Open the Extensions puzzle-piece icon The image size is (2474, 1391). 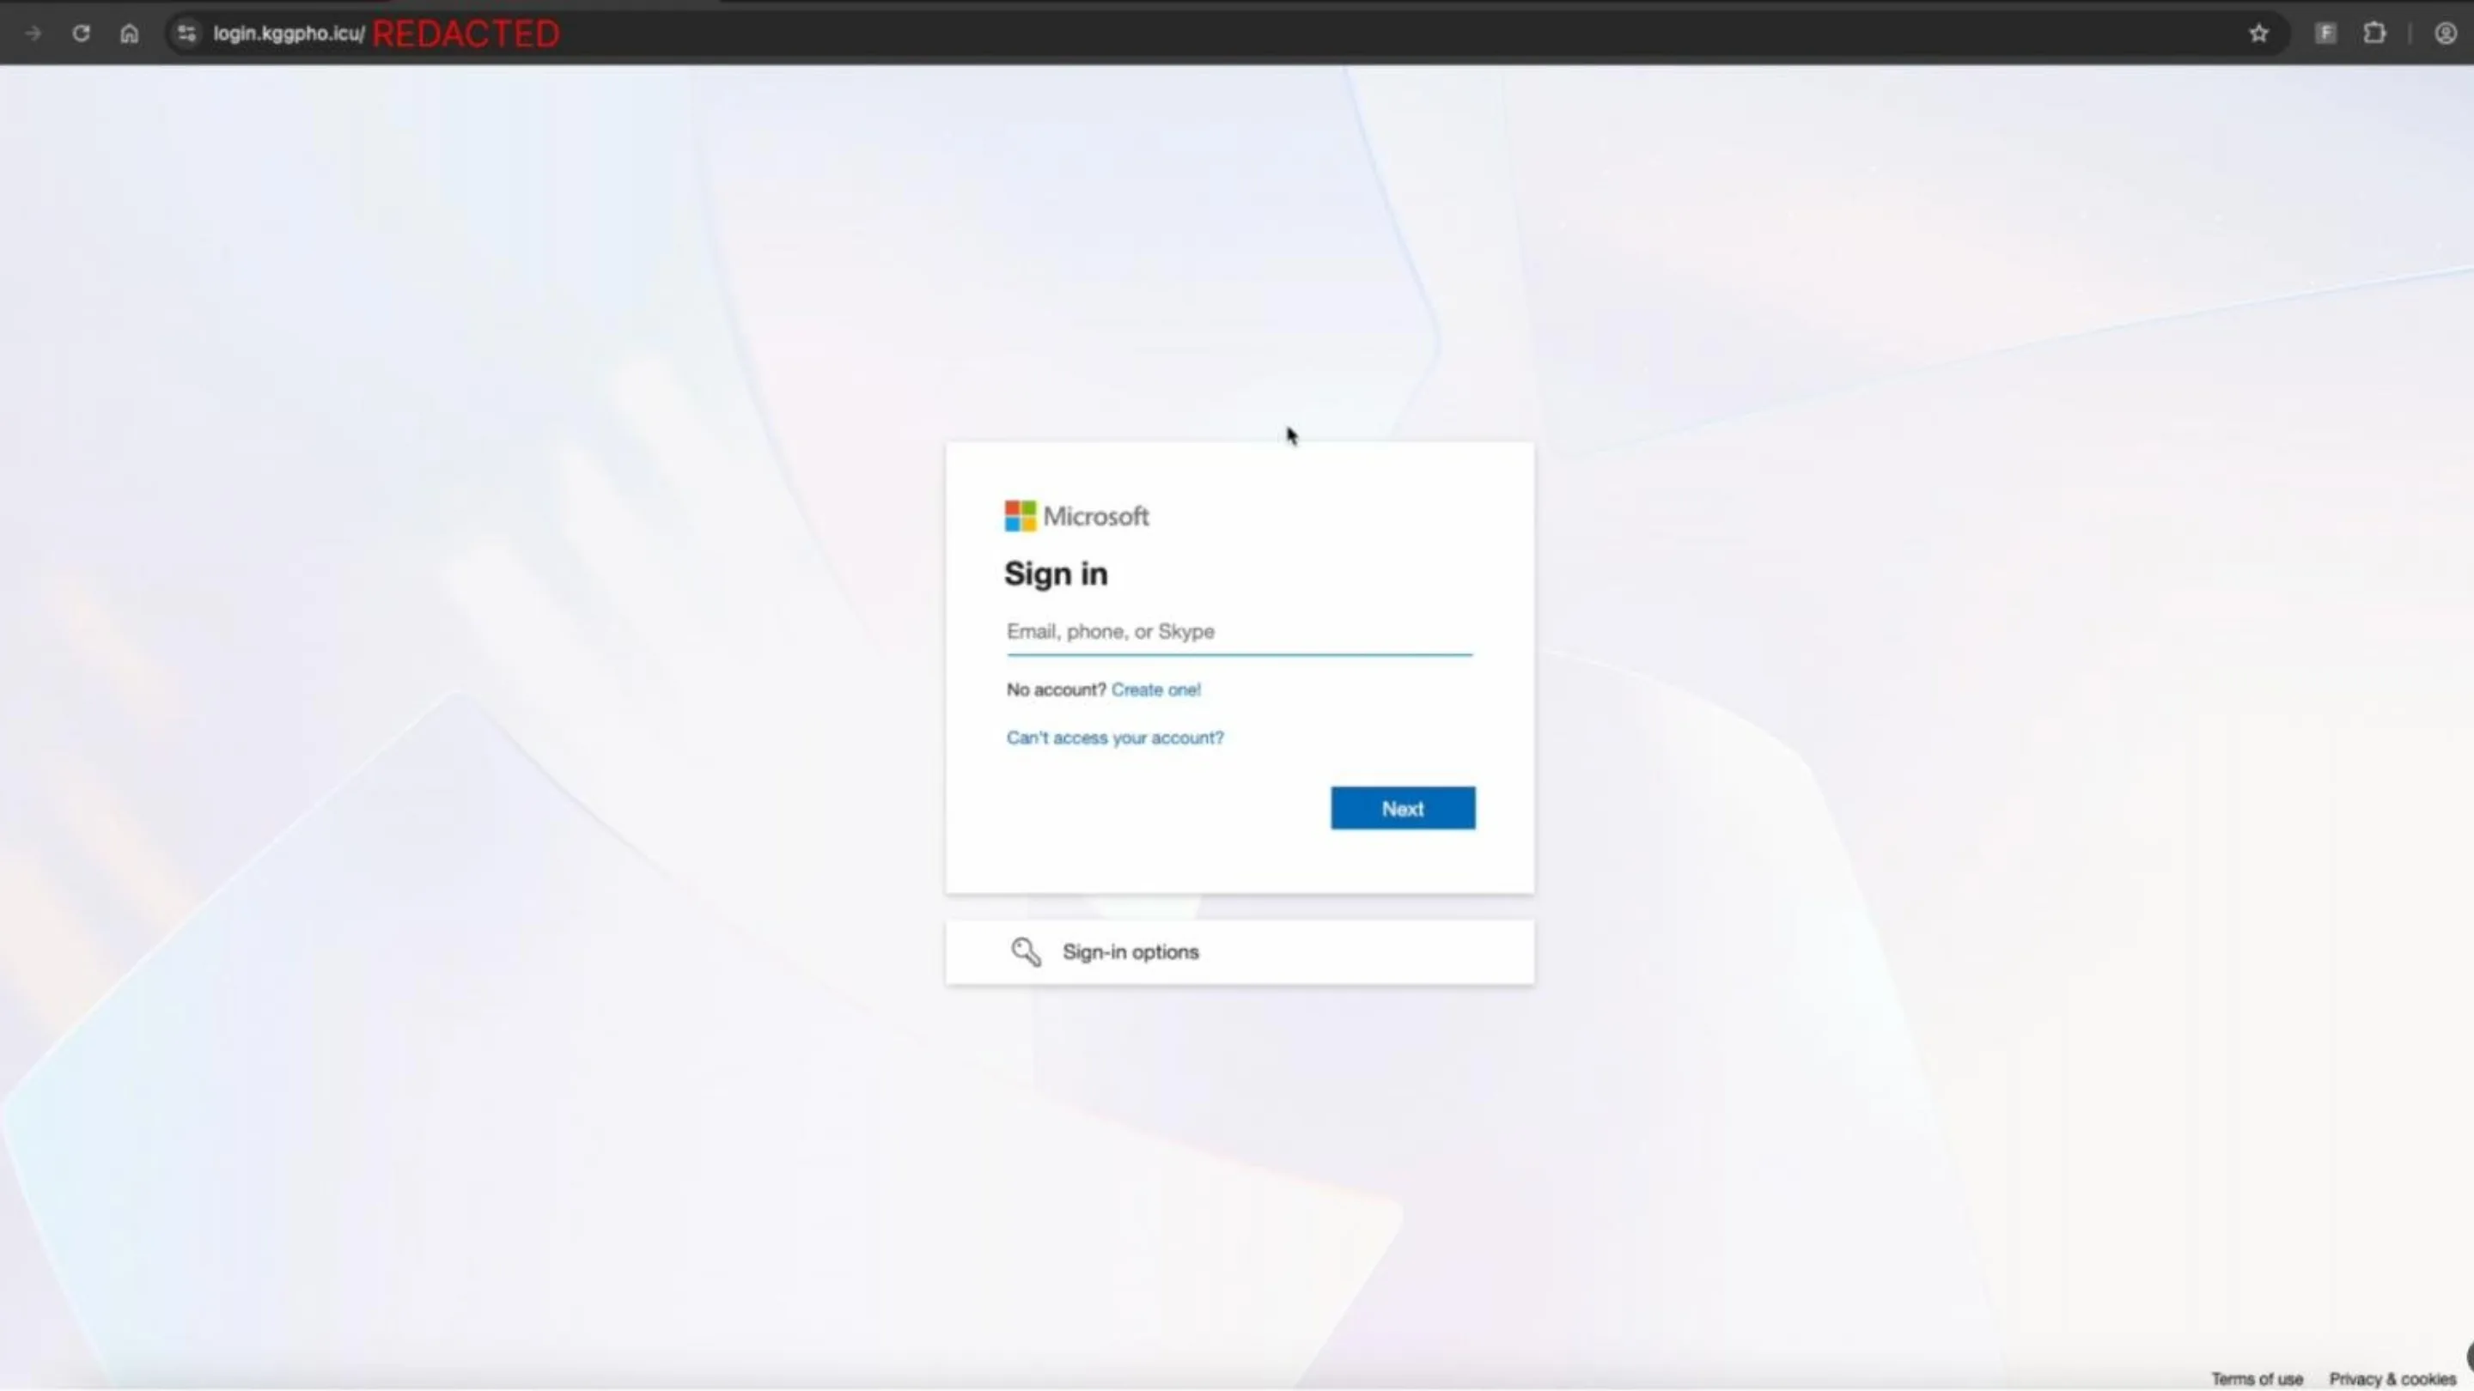point(2374,33)
